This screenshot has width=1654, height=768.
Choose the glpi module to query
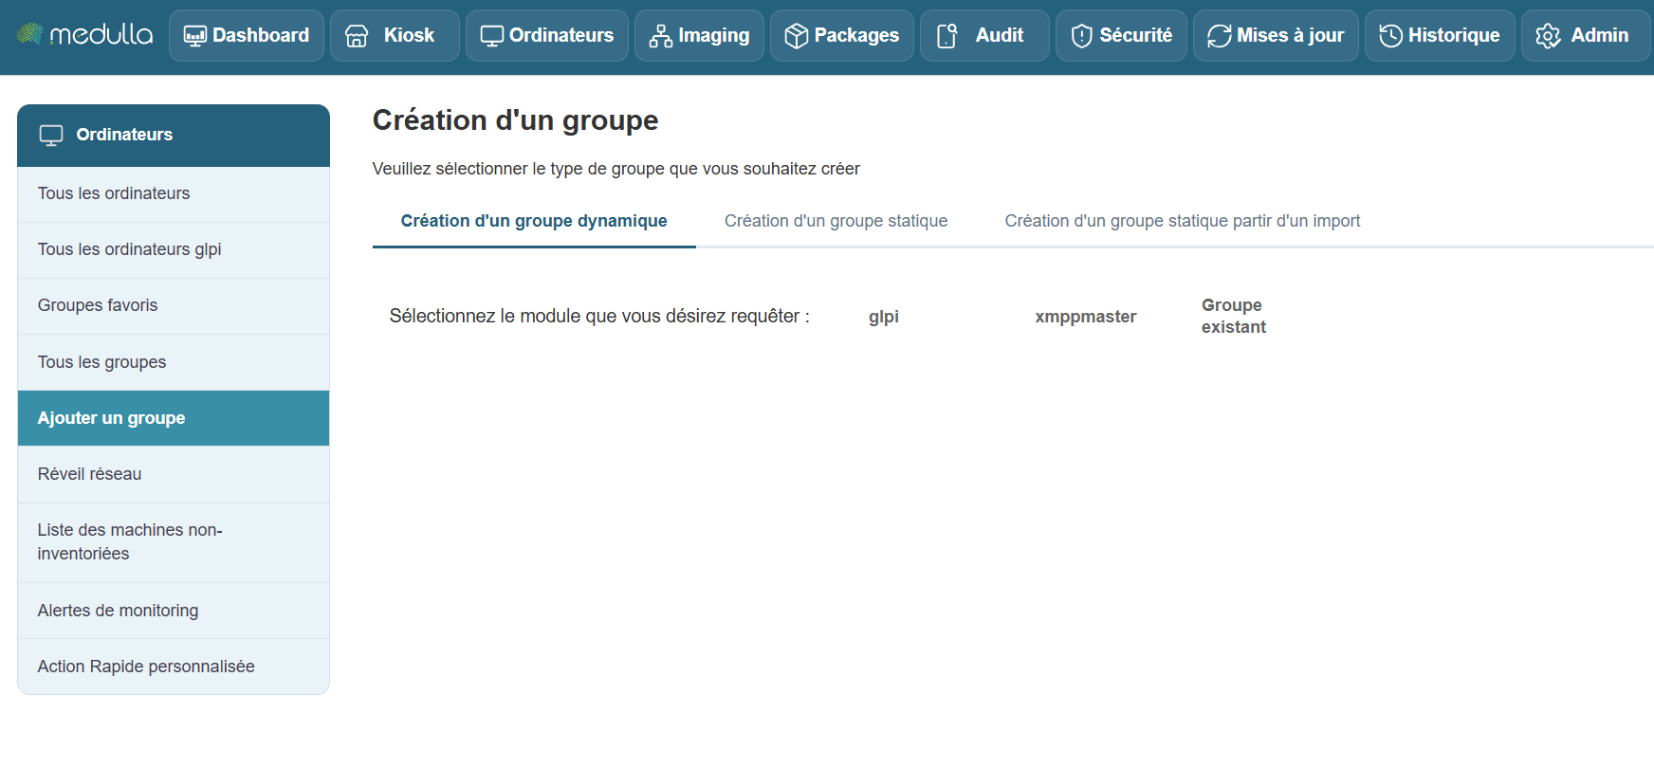pos(883,317)
